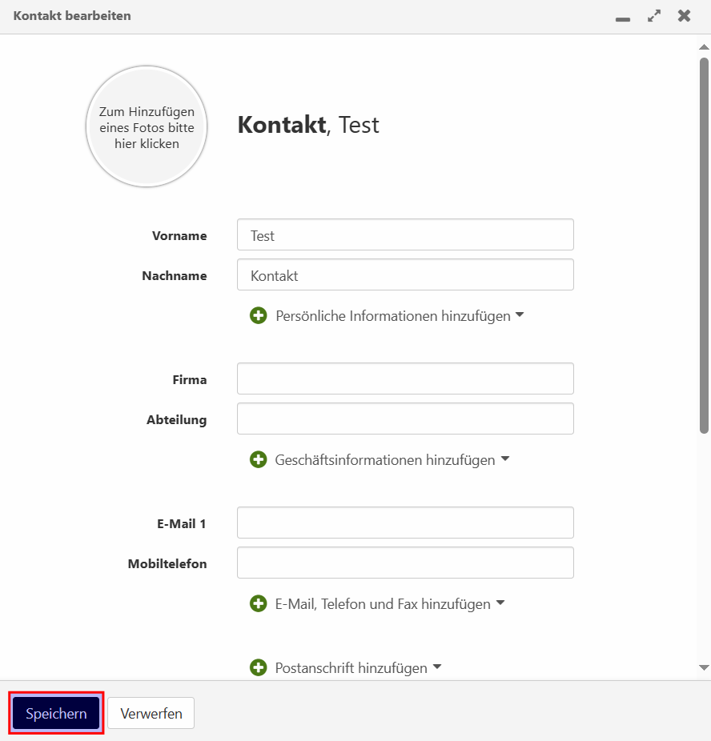Viewport: 711px width, 741px height.
Task: Click the Nachname input containing Kontakt
Action: point(404,274)
